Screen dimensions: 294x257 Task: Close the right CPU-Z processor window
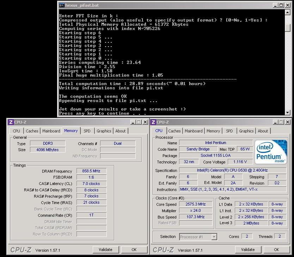coord(287,122)
